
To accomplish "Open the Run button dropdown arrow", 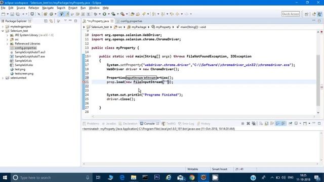I will (x=108, y=14).
